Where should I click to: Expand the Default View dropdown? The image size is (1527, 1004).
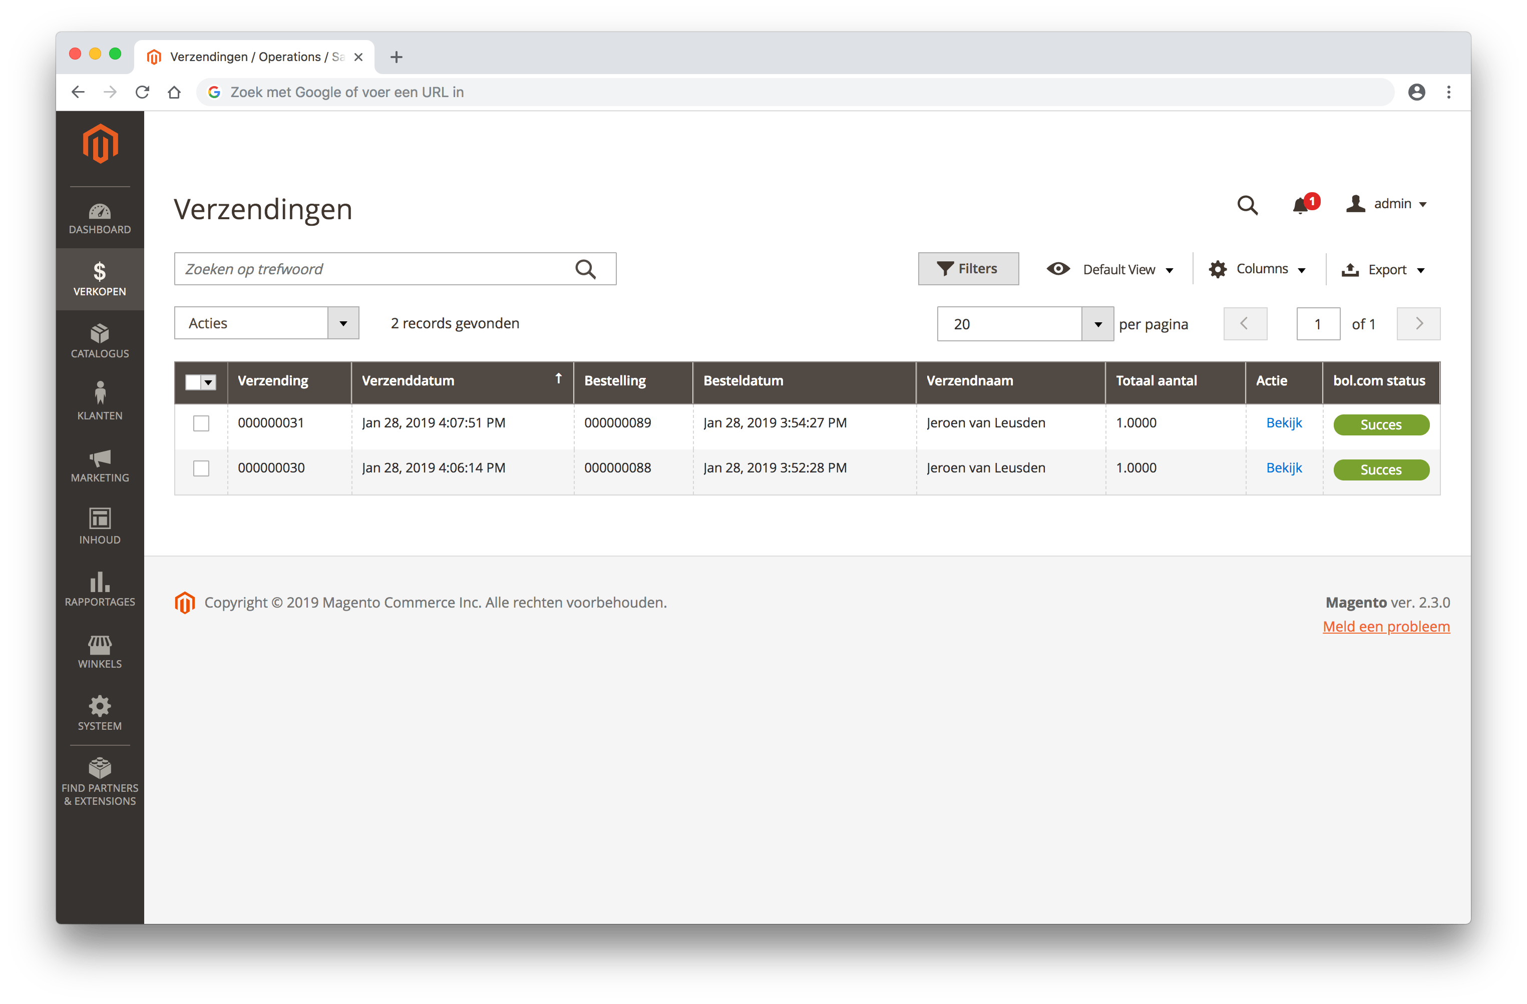point(1110,269)
